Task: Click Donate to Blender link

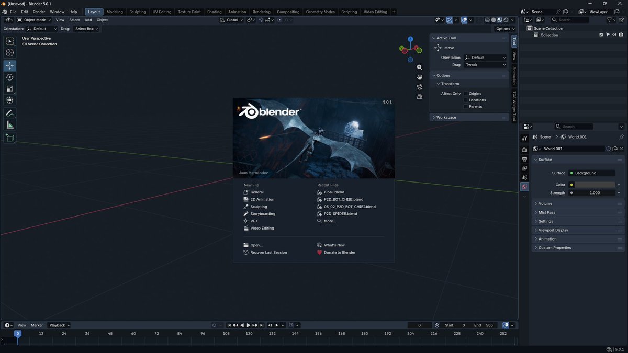Action: coord(340,252)
